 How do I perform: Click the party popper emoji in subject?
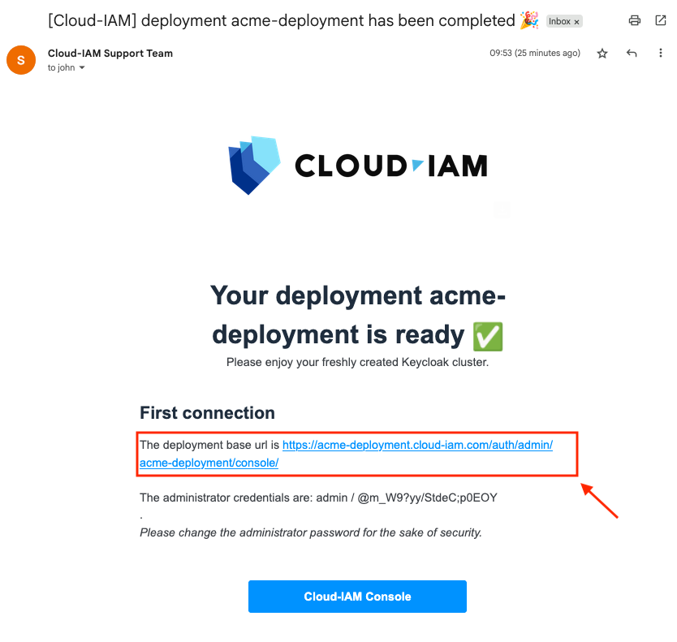529,20
